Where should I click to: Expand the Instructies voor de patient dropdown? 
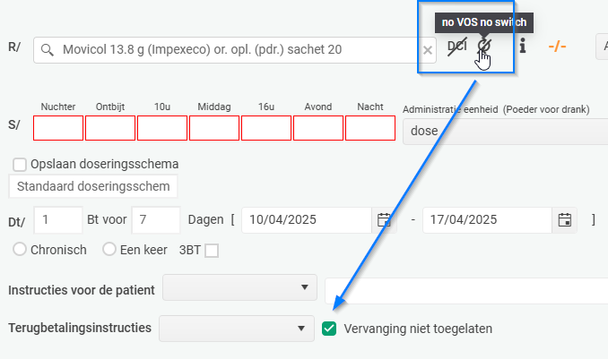[x=239, y=287]
